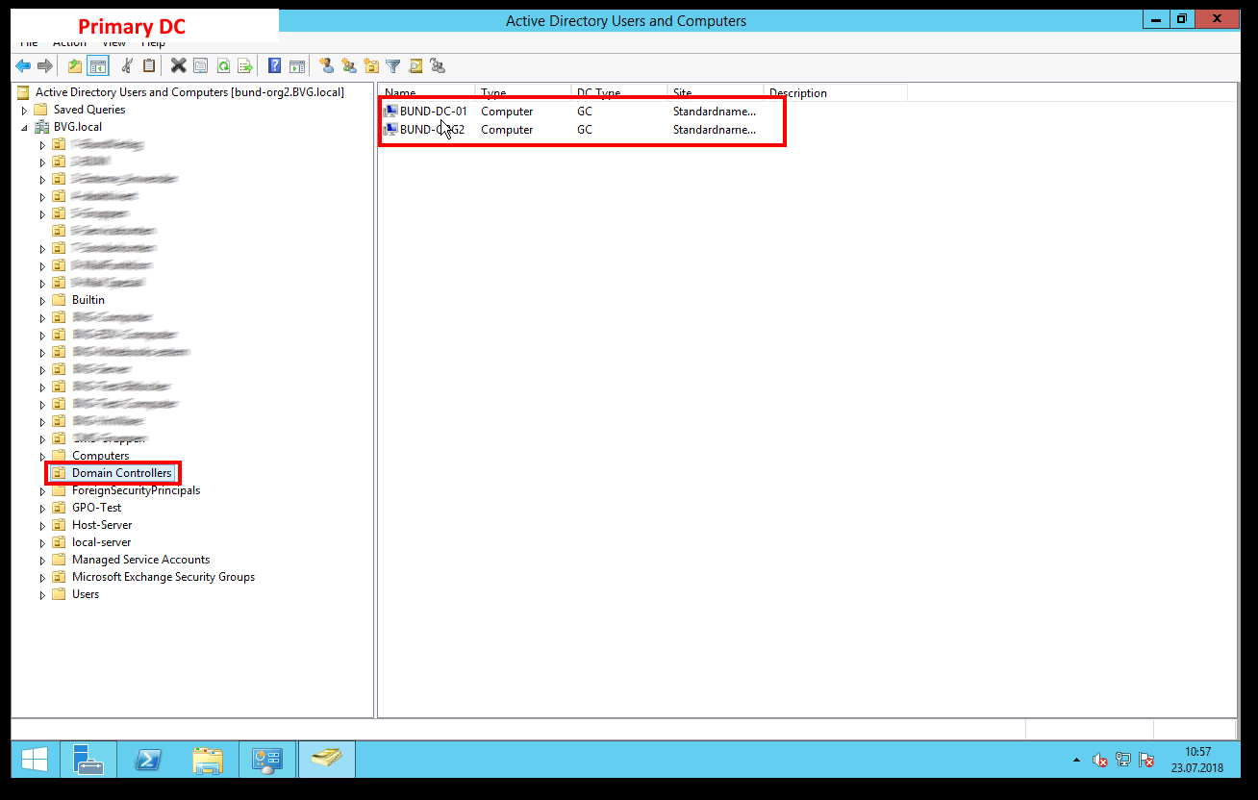Expand the Host-Server organizational unit
This screenshot has width=1258, height=800.
(42, 526)
